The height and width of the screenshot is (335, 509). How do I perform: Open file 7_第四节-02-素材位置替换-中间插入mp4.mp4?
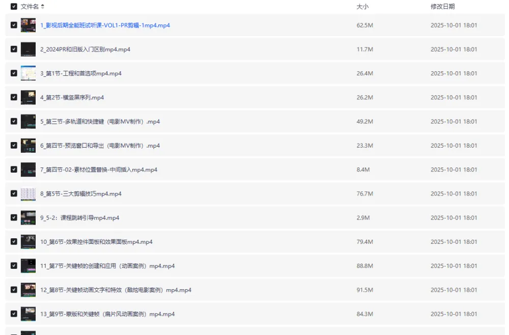99,170
